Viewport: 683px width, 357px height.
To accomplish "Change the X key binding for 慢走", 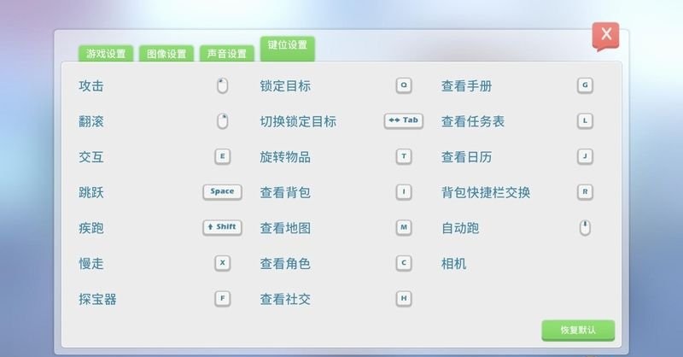I will (x=222, y=263).
